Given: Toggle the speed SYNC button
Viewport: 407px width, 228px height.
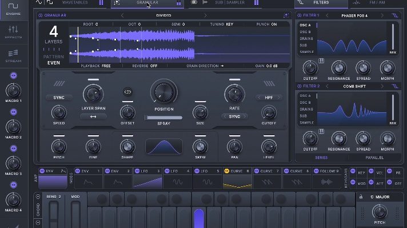Looking at the screenshot, I should [x=59, y=97].
